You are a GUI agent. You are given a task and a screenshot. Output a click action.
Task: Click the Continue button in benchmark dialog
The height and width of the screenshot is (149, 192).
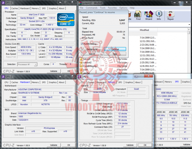pyautogui.click(x=115, y=49)
